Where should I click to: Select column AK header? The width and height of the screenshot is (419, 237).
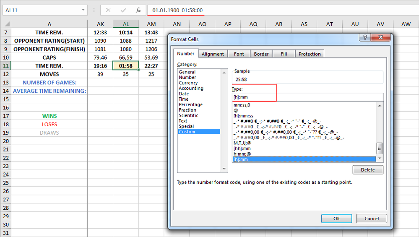(100, 24)
